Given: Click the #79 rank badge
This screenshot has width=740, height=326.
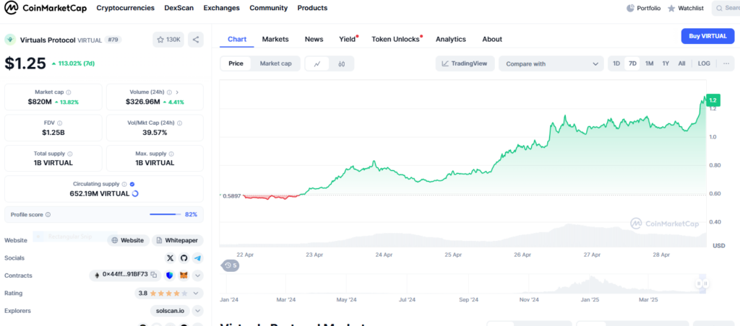Looking at the screenshot, I should coord(113,40).
